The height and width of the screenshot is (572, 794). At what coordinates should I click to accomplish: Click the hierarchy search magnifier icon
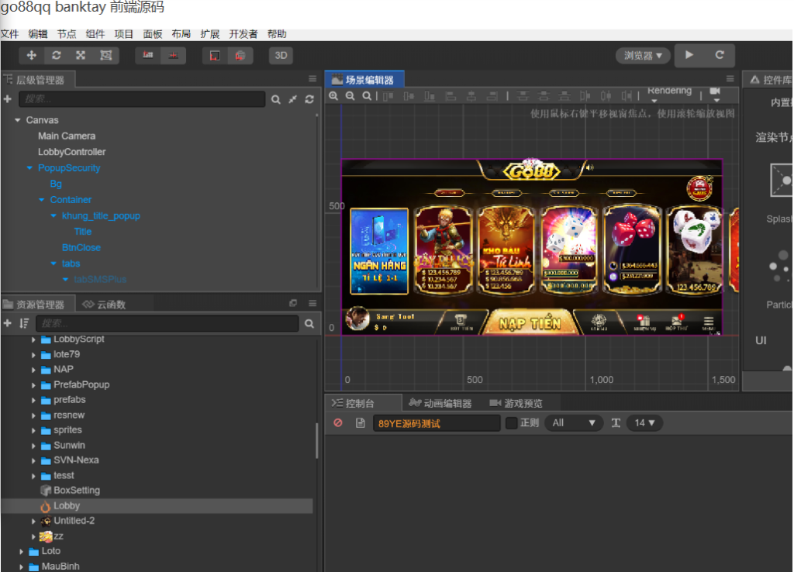[276, 99]
